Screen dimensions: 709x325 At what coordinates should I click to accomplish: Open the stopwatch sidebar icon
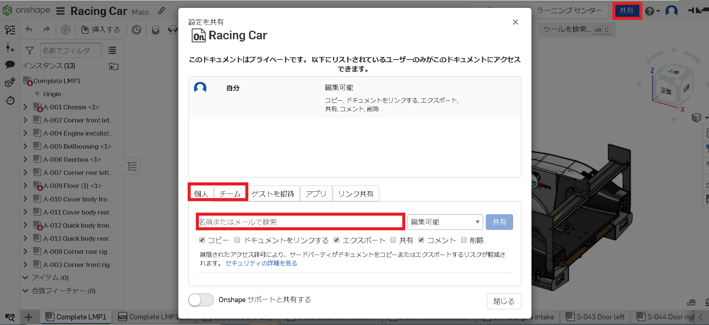[x=10, y=100]
